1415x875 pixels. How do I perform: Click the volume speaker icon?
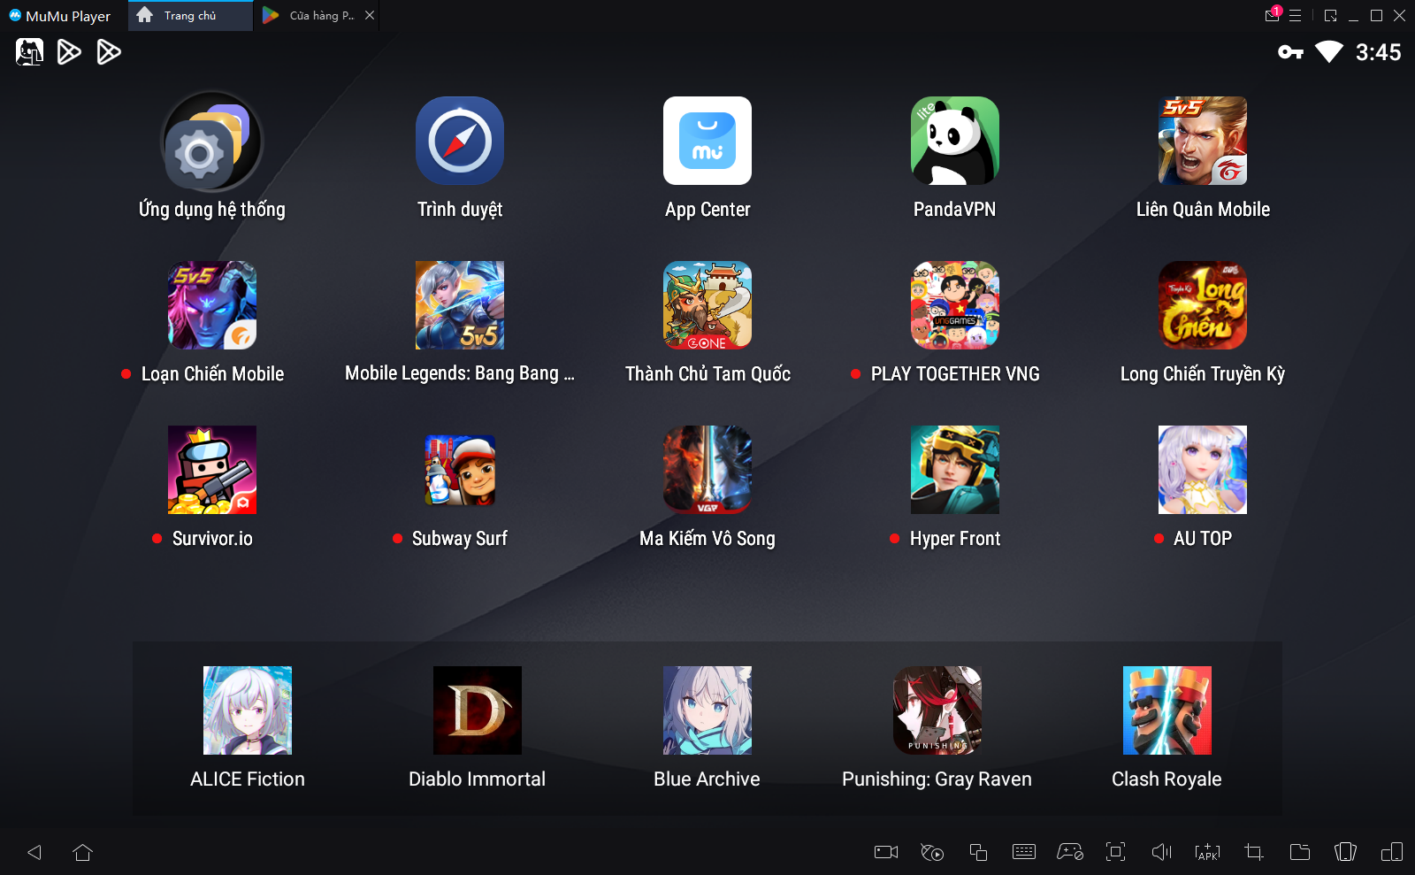(1161, 852)
